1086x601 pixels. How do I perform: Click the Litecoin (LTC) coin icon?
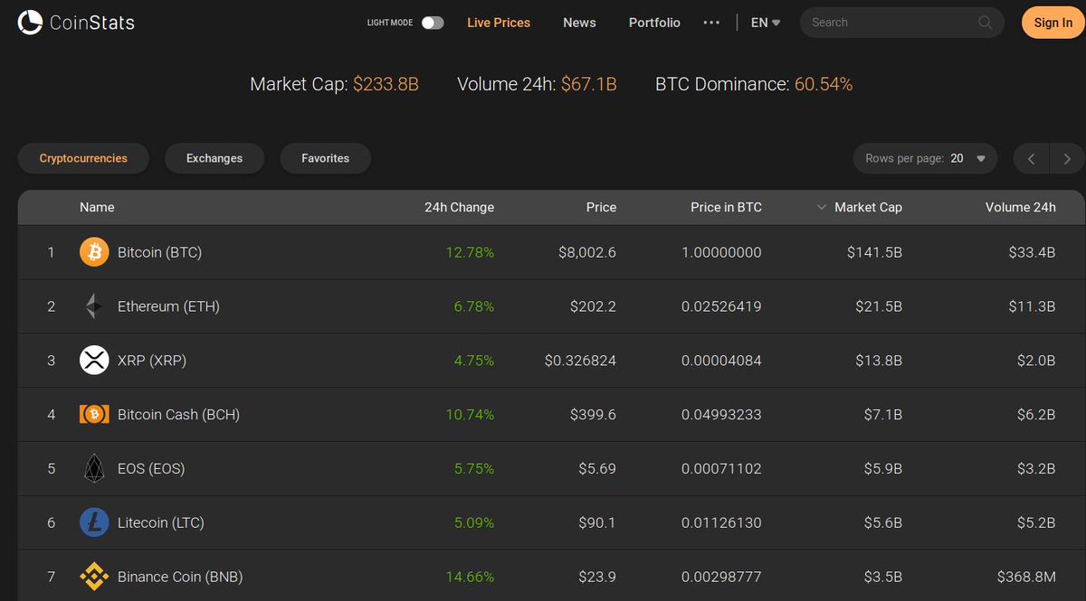pyautogui.click(x=94, y=522)
